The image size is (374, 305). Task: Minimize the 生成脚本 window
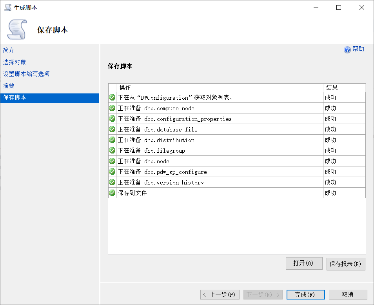316,7
